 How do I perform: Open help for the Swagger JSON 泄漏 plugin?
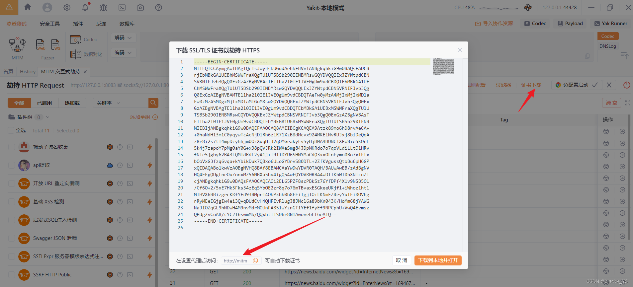tap(120, 238)
